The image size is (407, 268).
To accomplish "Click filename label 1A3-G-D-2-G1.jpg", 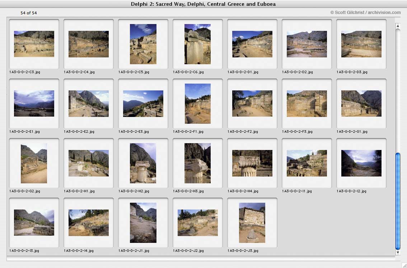I will 352,132.
